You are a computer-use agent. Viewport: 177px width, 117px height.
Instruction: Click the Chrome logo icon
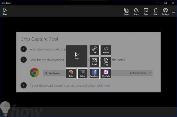[34, 72]
